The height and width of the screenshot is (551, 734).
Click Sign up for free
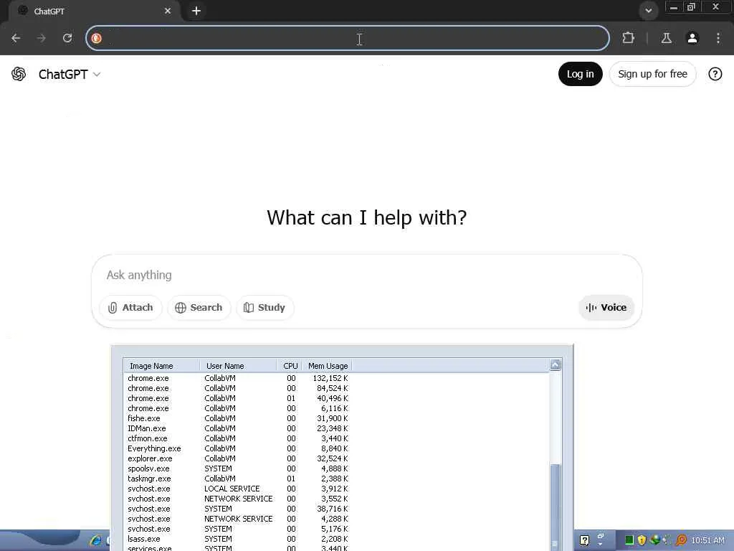click(x=652, y=74)
